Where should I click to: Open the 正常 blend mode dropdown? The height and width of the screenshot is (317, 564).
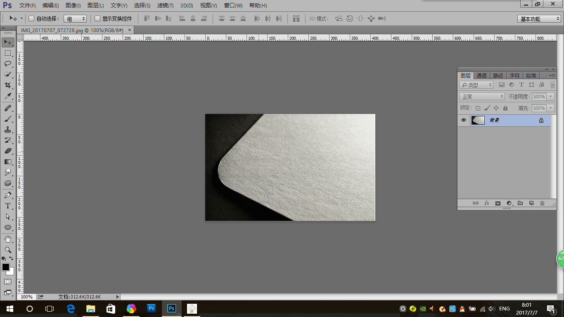[482, 97]
